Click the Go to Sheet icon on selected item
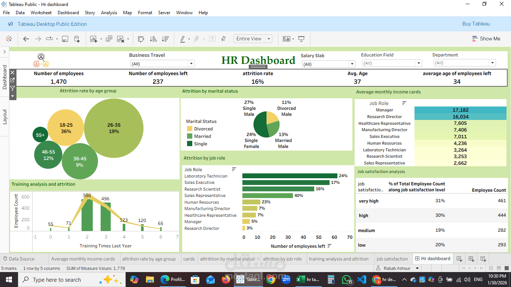 12,80
